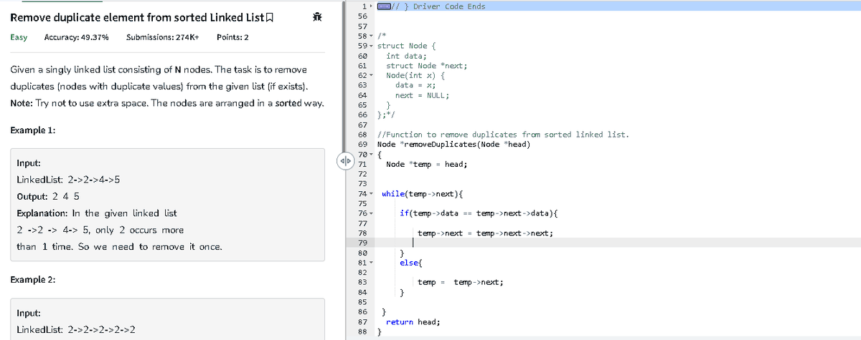Click the problem title 'Remove duplicate element from sorted Linked List'
This screenshot has height=340, width=861.
(139, 17)
